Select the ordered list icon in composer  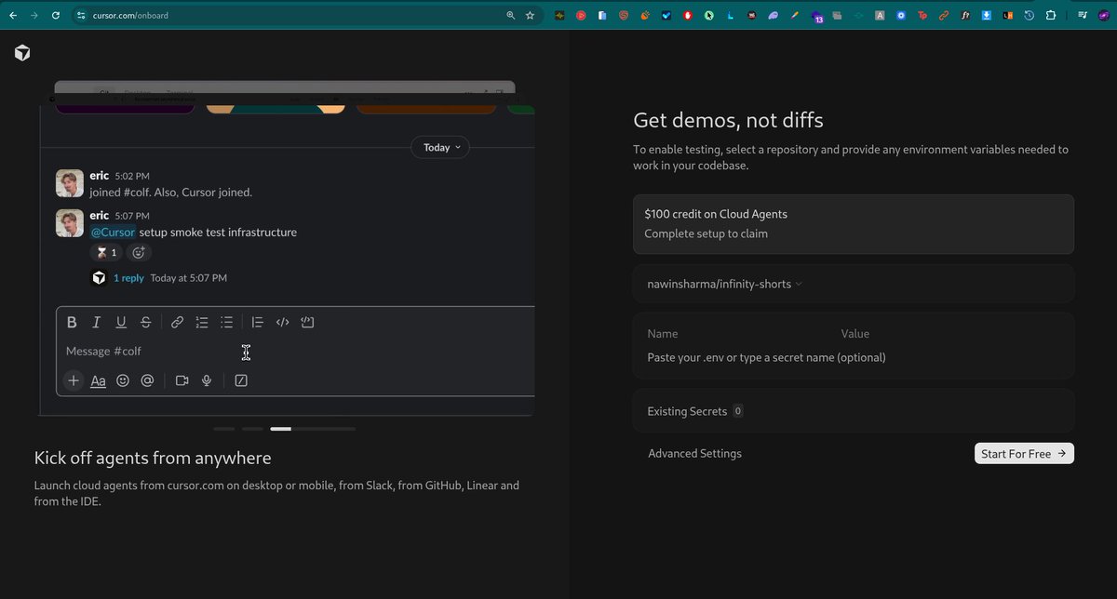click(202, 323)
